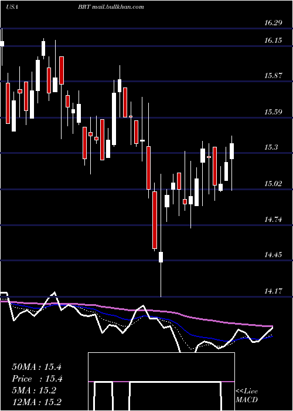The width and height of the screenshot is (293, 411).
Task: Click the 15.59 price level label
Action: pyautogui.click(x=273, y=112)
